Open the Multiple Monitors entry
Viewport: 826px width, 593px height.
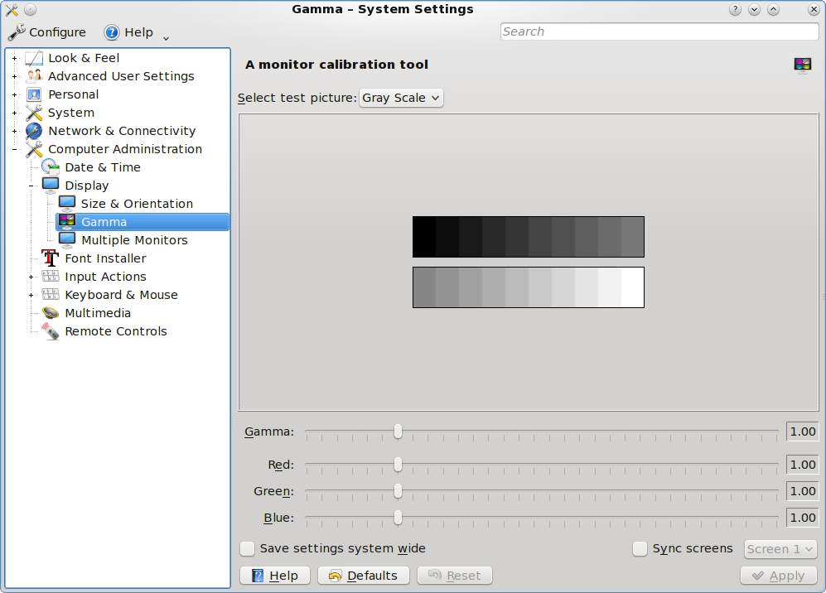pyautogui.click(x=134, y=240)
